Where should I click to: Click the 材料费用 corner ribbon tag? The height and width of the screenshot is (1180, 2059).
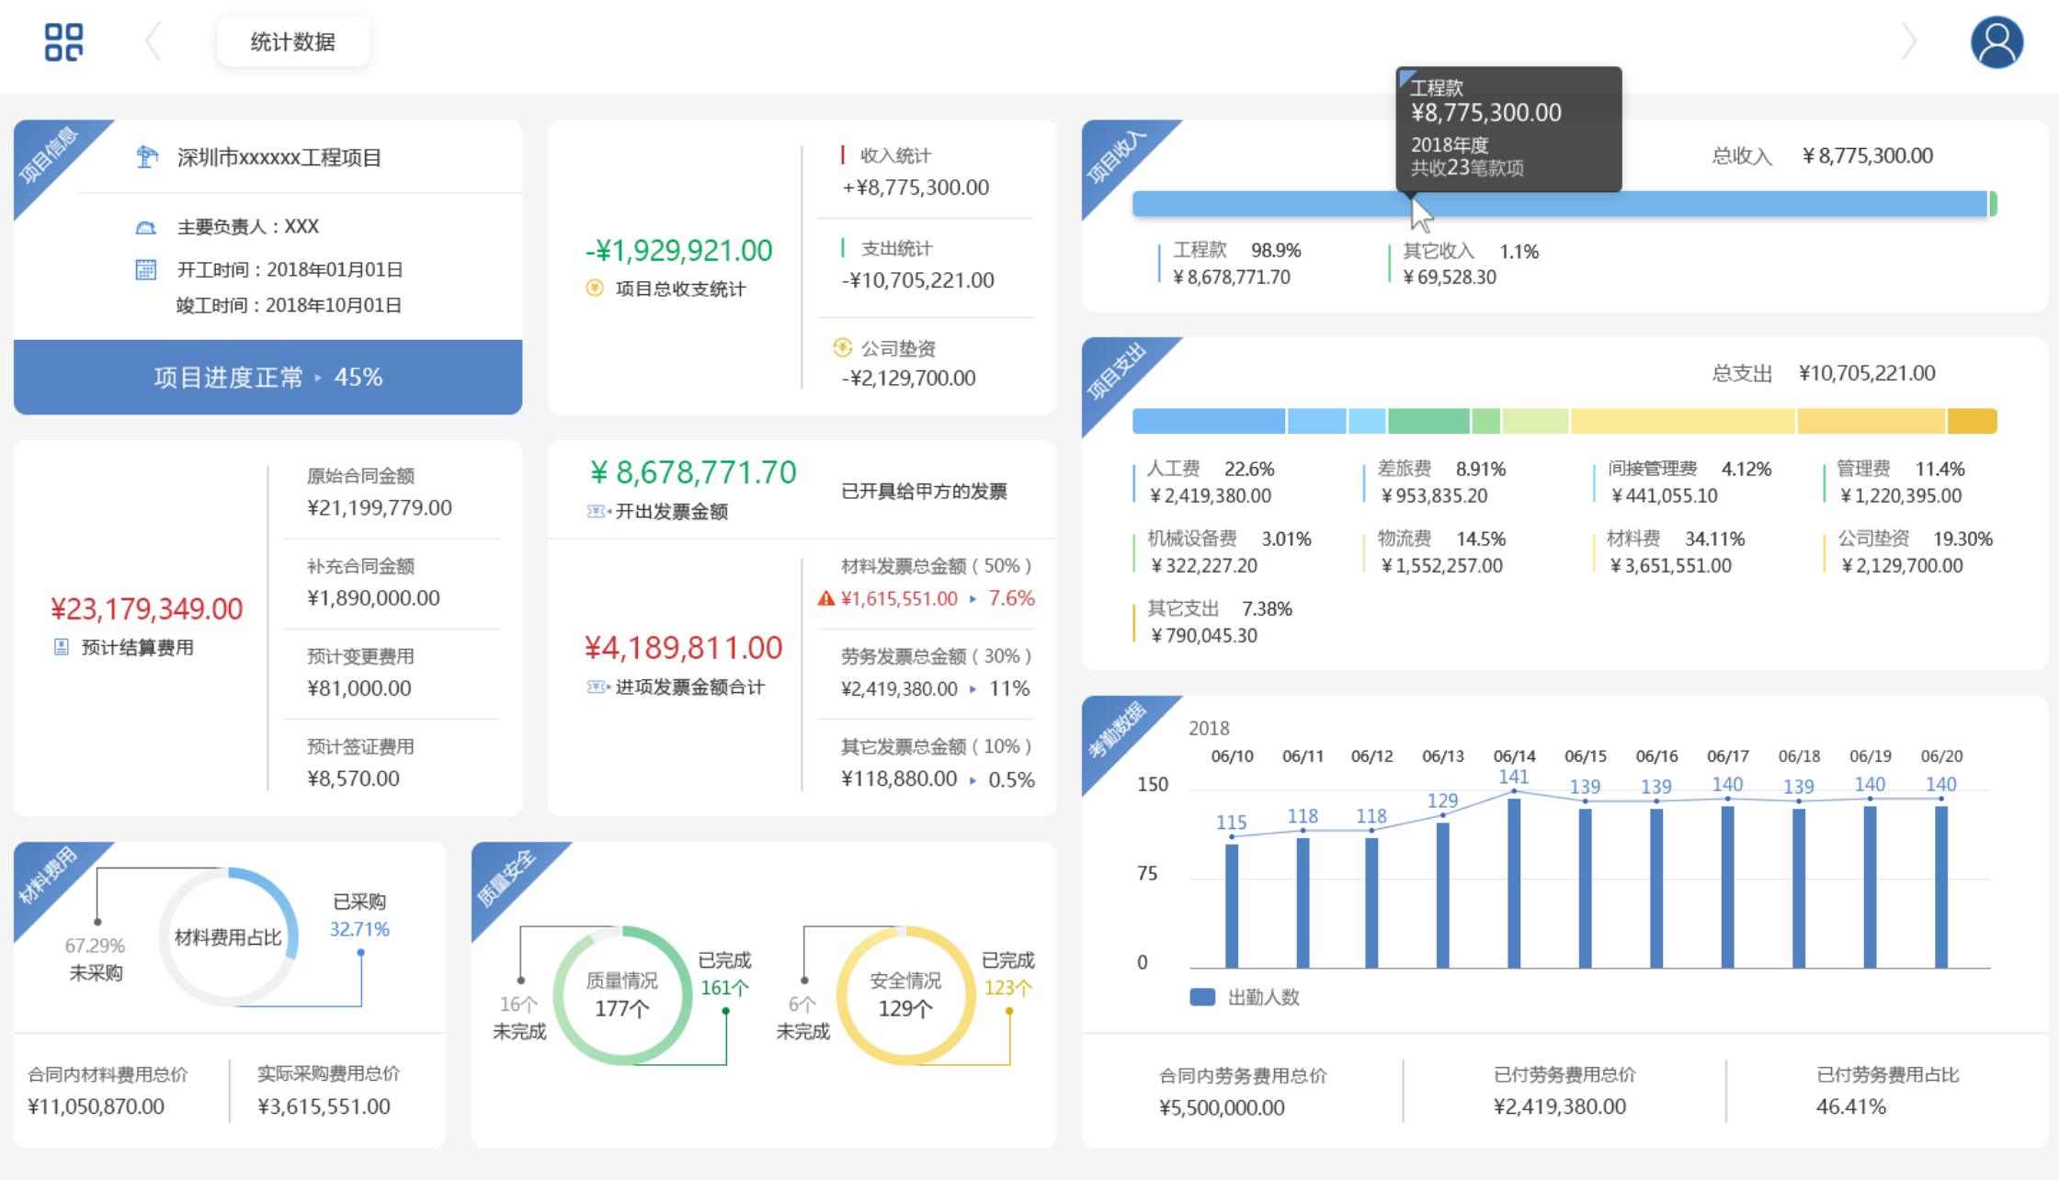50,877
